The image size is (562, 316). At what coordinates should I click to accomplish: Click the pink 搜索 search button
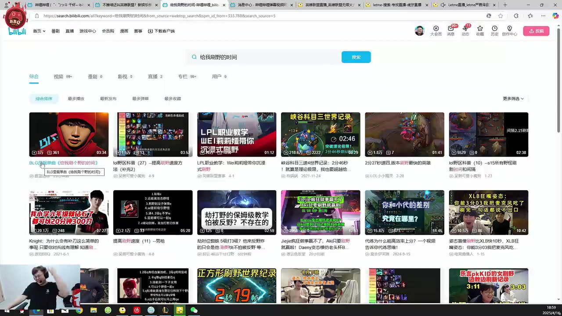[x=356, y=57]
